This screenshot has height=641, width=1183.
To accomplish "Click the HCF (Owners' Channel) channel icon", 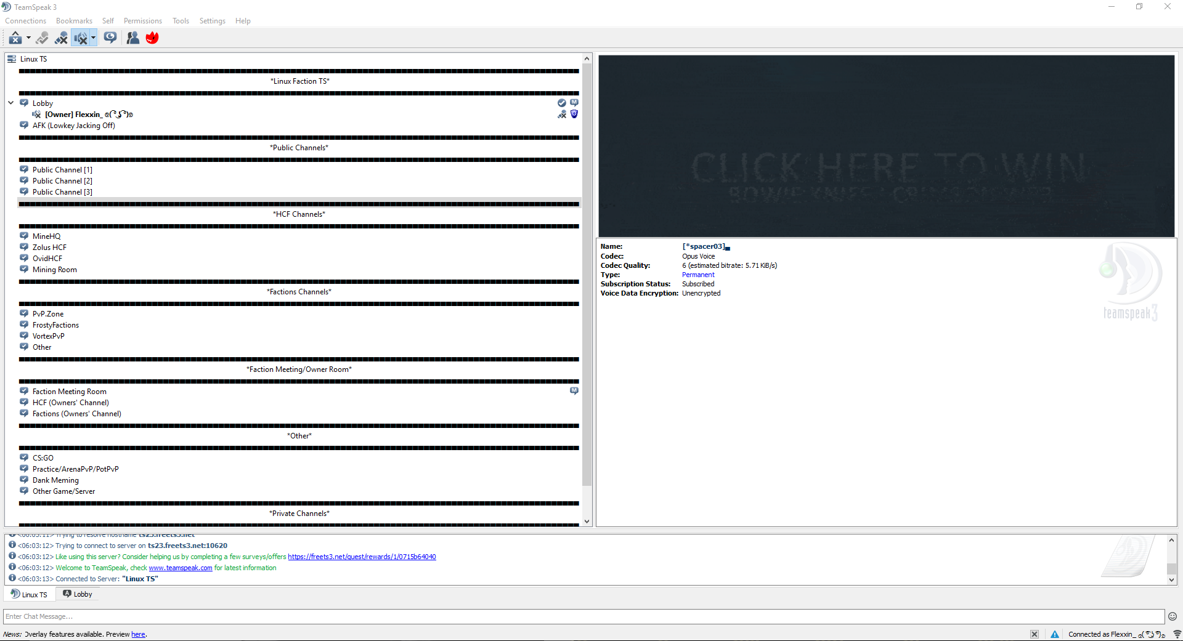I will [24, 402].
